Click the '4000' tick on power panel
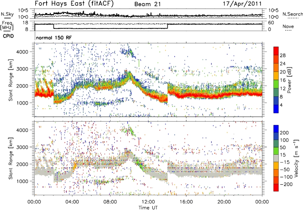The height and width of the screenshot is (210, 303). 22,52
